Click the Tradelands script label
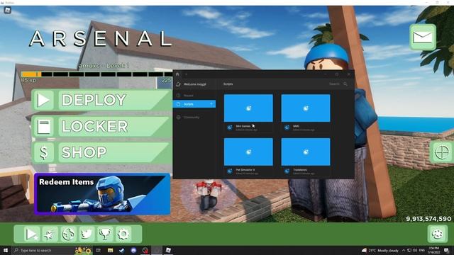The height and width of the screenshot is (255, 454). (x=300, y=170)
